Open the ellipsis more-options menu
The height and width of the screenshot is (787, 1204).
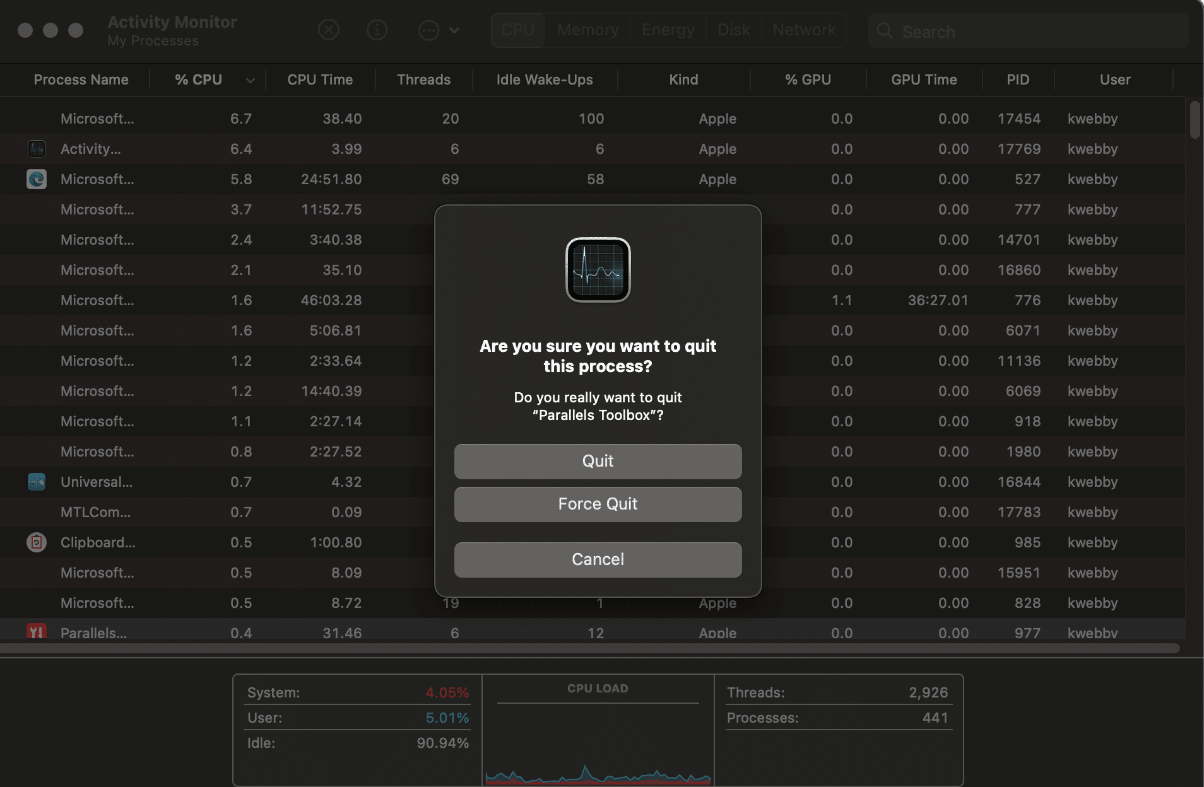tap(438, 30)
